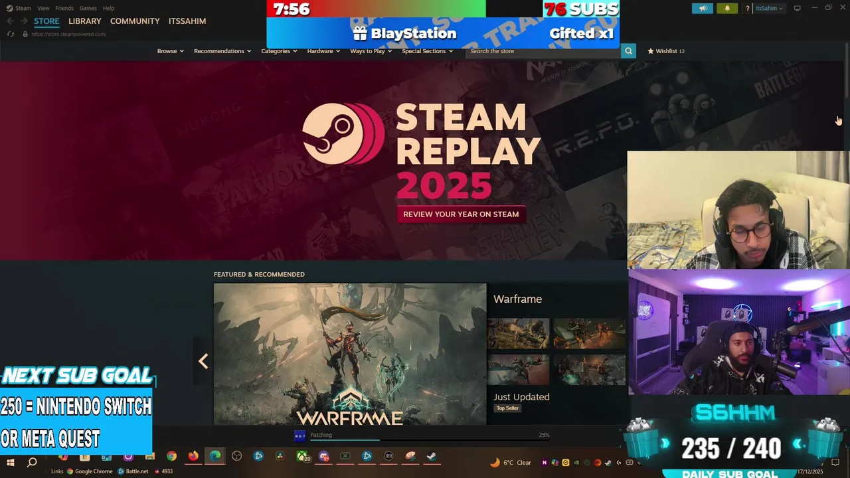Go to previous featured item arrow
Screen dimensions: 850x478
[x=203, y=361]
